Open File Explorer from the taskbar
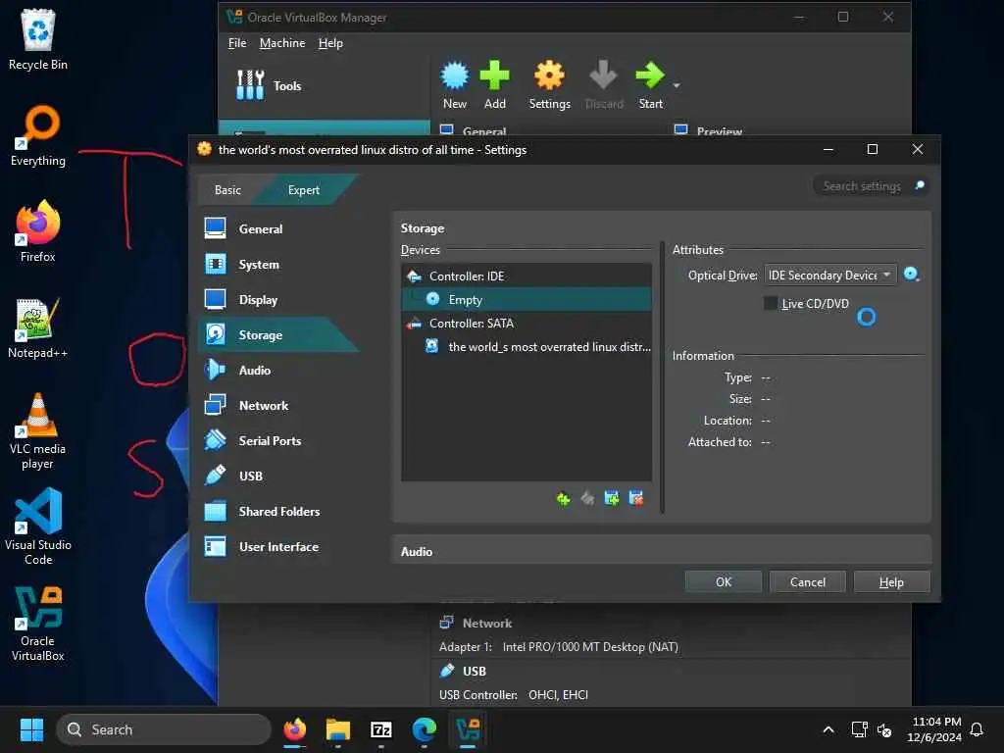The width and height of the screenshot is (1004, 753). pyautogui.click(x=338, y=728)
